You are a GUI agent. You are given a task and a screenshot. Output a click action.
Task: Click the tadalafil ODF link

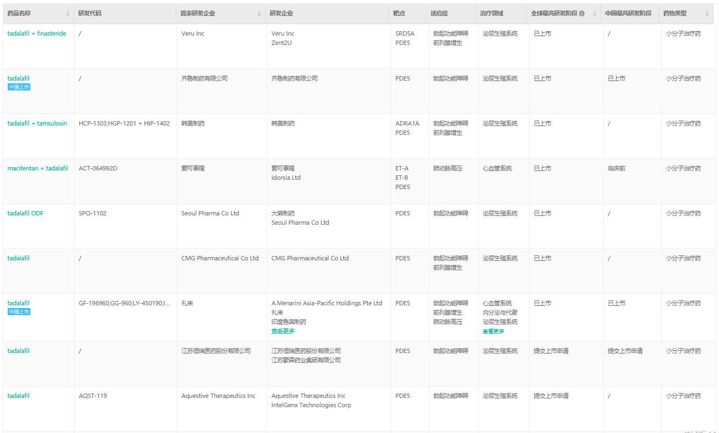[25, 213]
